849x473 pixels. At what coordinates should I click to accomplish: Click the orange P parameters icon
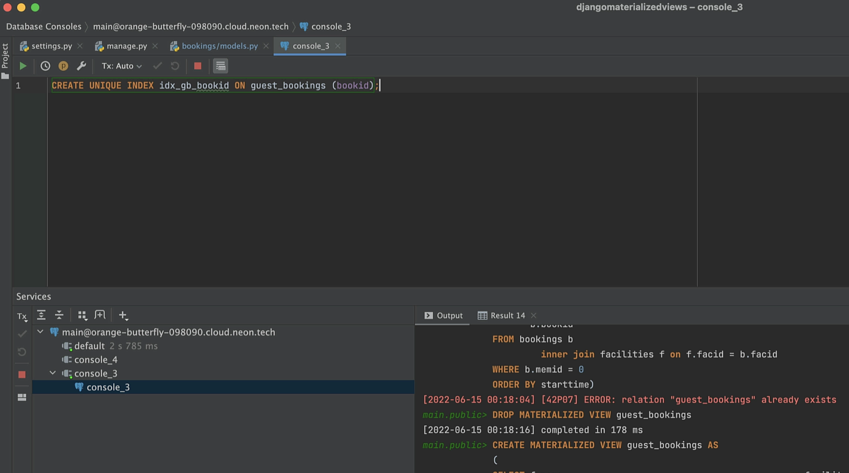(x=63, y=66)
